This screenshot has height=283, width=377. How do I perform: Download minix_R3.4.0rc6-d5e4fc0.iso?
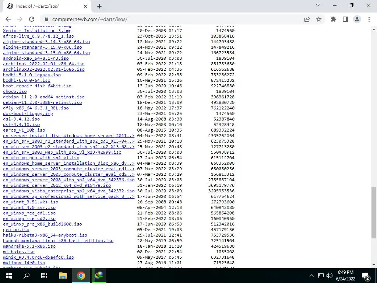(38, 257)
